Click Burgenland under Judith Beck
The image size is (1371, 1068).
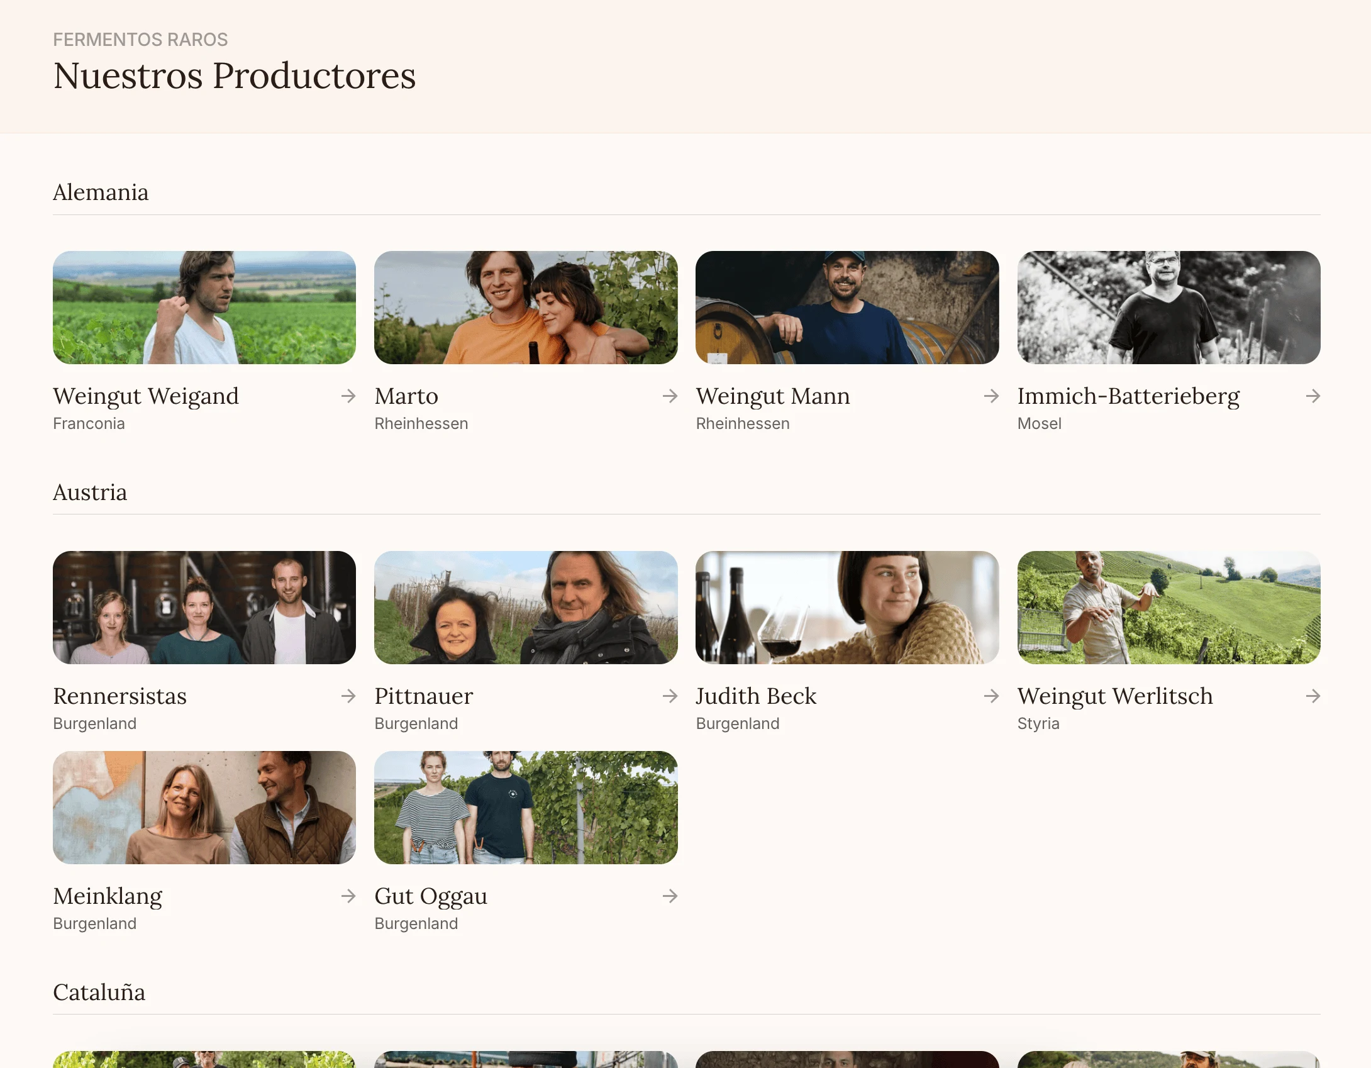(x=737, y=723)
